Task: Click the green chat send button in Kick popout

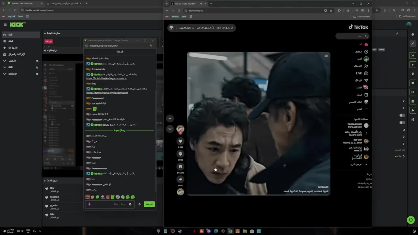Action: coord(149,204)
